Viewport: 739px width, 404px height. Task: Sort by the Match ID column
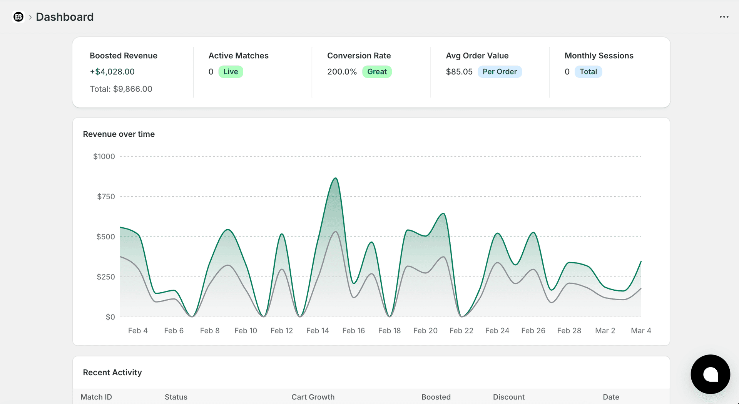pos(96,397)
